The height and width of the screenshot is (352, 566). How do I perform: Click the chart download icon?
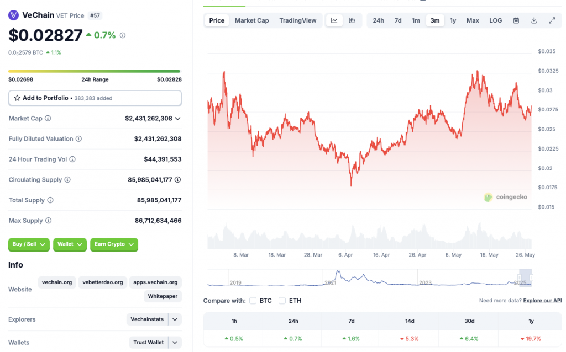534,20
